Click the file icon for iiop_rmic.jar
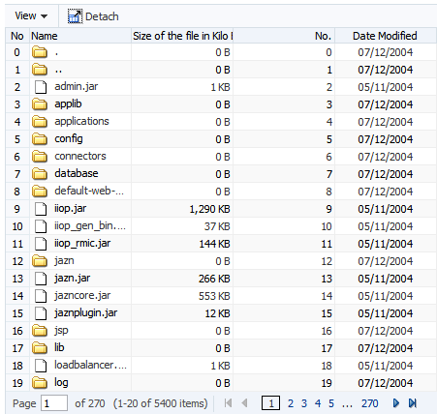The width and height of the screenshot is (437, 414). click(41, 244)
